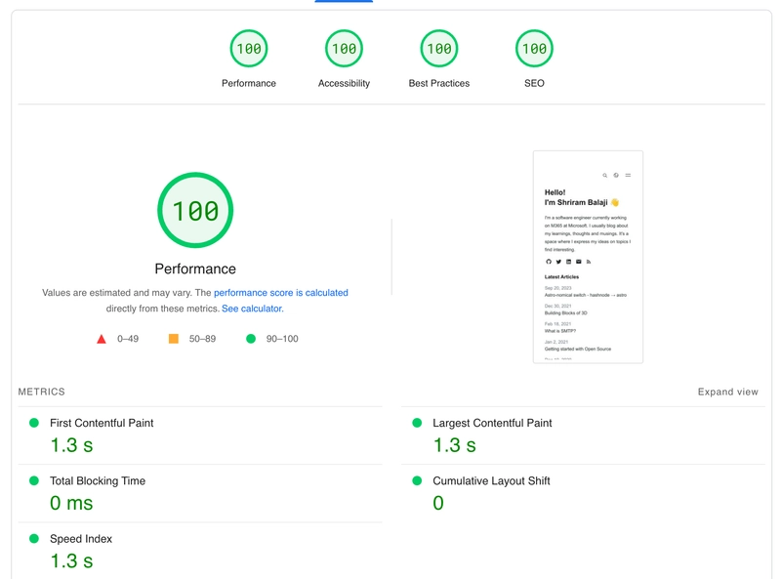Click the green circle 90–100 legend icon
Screen dimensions: 781x579
(x=251, y=339)
